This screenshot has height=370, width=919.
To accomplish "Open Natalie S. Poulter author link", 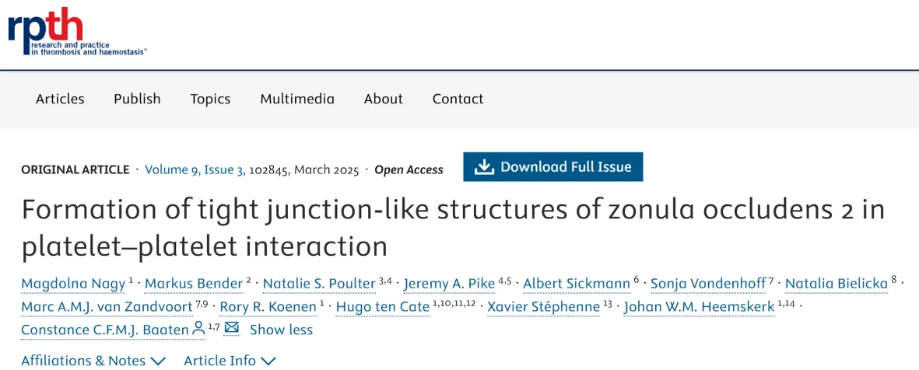I will [319, 284].
